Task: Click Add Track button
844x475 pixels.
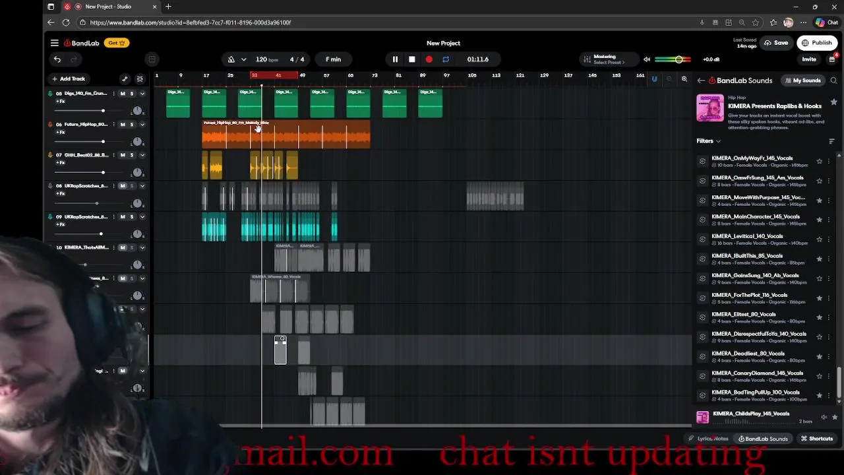Action: point(69,79)
